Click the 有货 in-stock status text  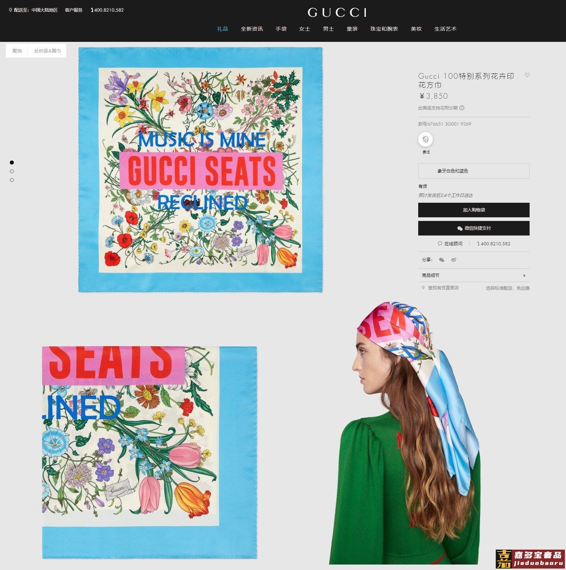pos(423,186)
